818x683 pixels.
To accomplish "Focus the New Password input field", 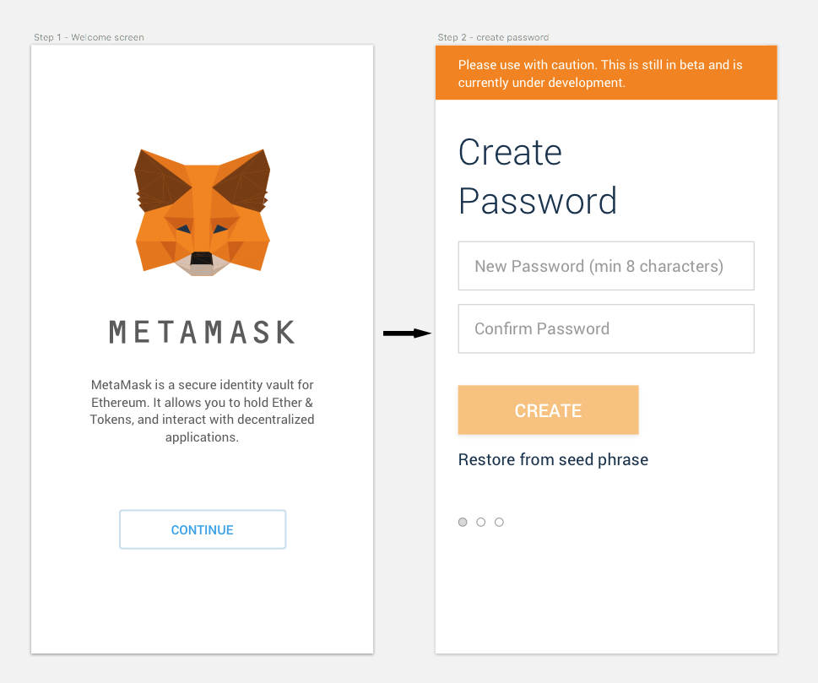I will [x=605, y=265].
